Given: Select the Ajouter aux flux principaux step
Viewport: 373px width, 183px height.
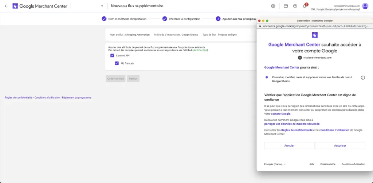Looking at the screenshot, I should (x=239, y=19).
